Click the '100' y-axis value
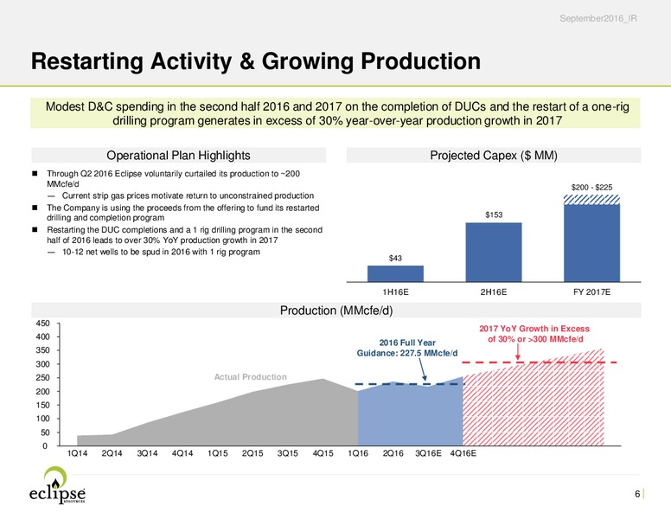Screen dimensions: 671x519 [x=42, y=419]
